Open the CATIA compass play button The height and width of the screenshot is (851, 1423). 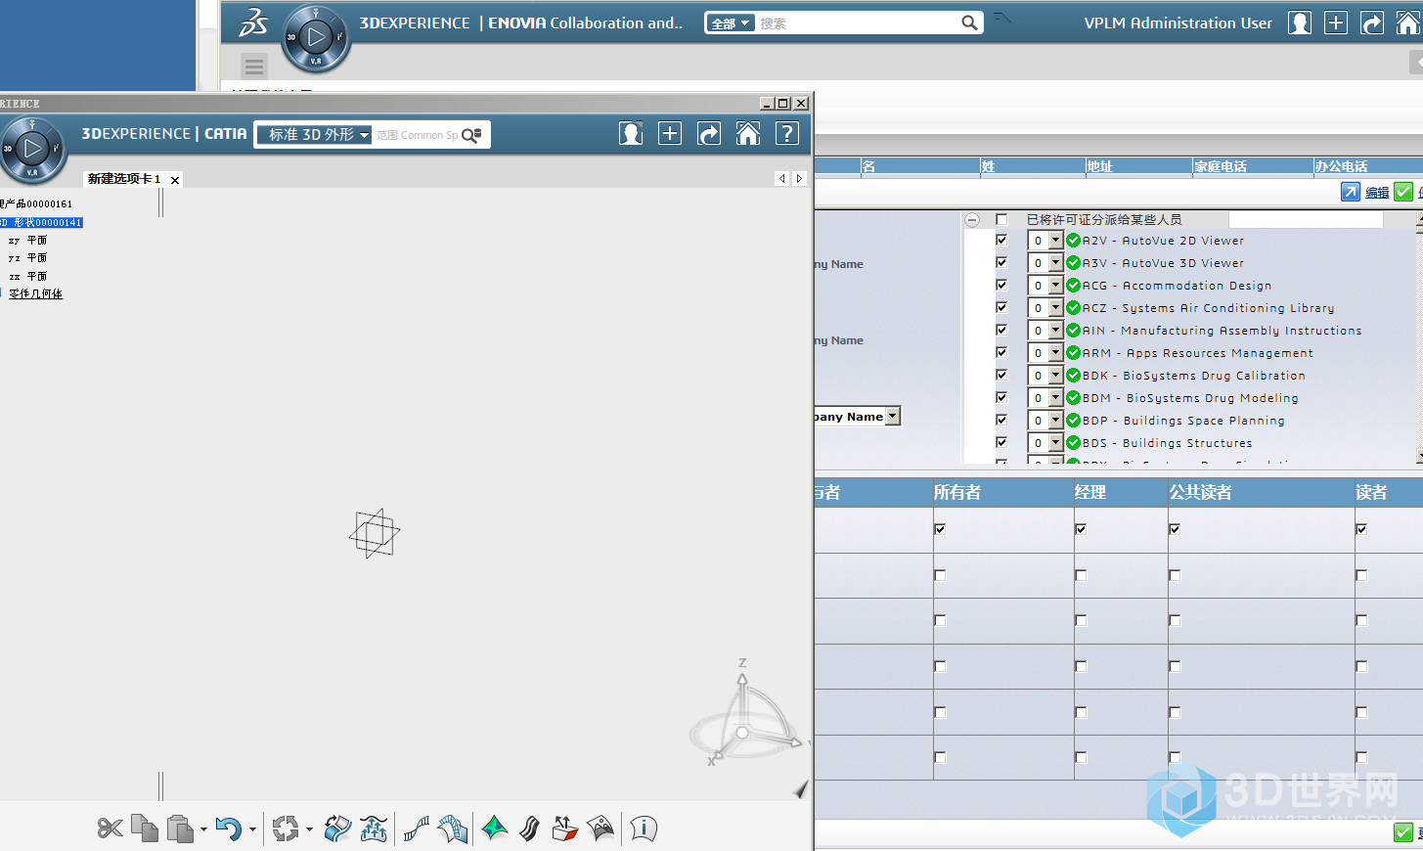(32, 149)
